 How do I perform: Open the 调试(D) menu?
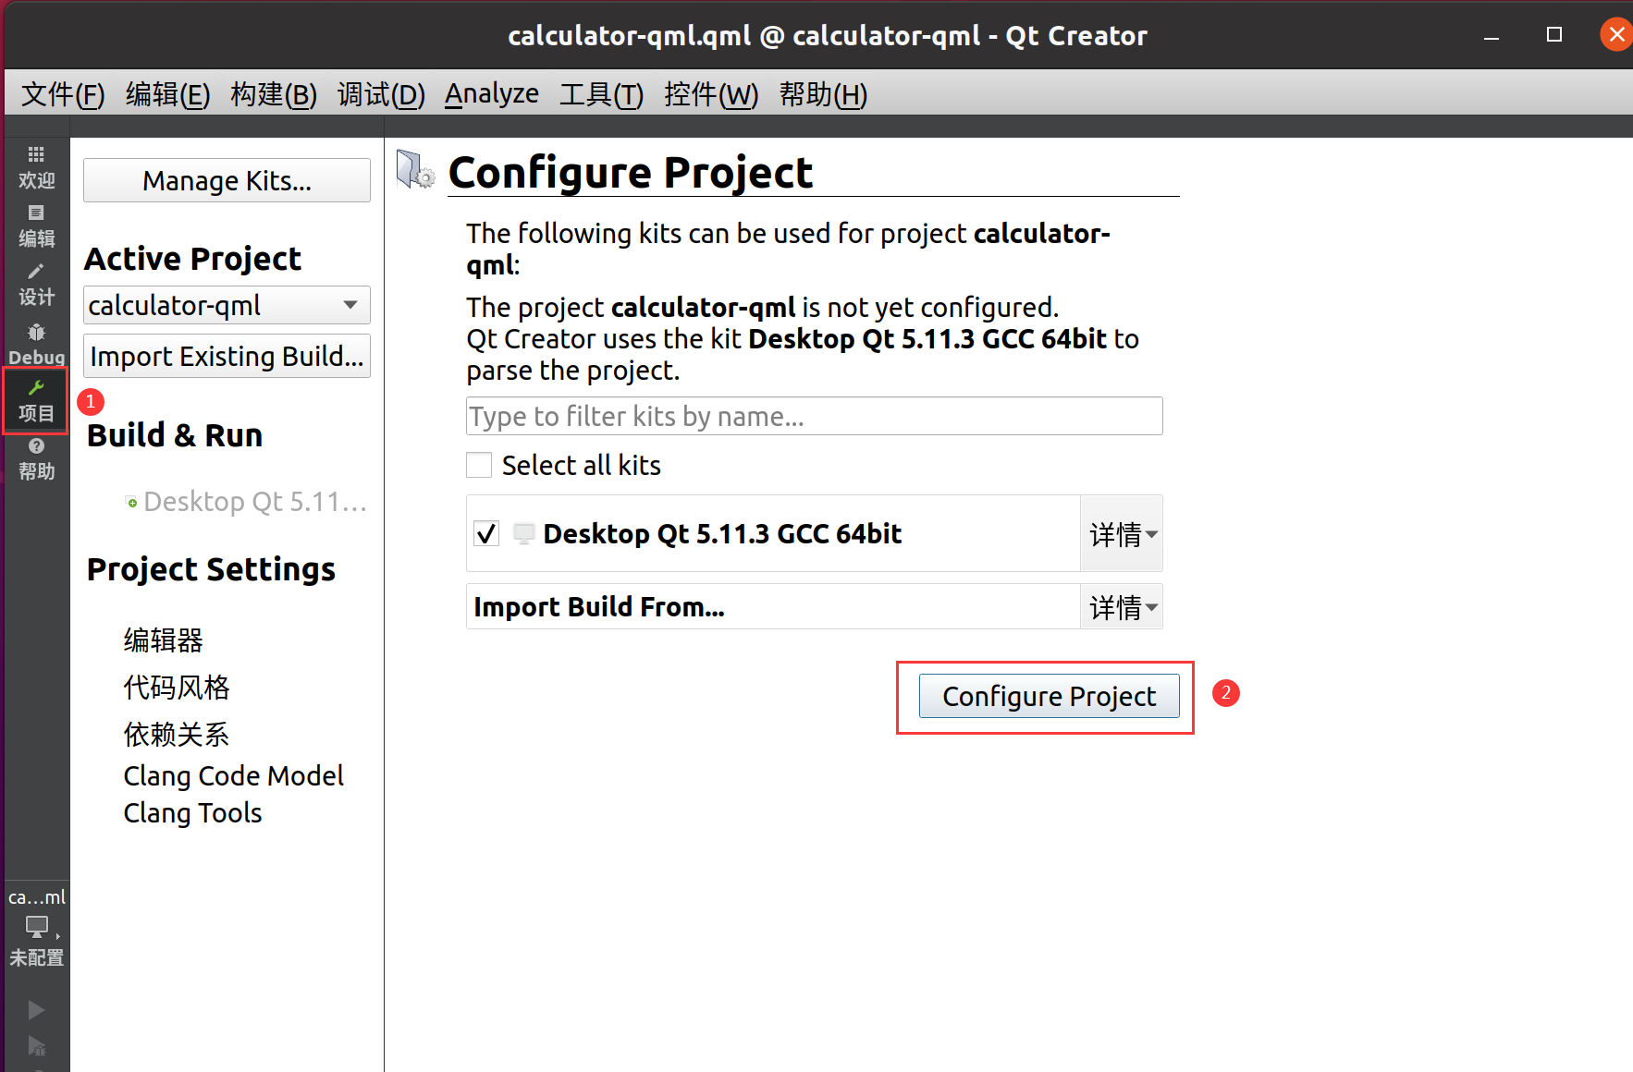tap(381, 94)
